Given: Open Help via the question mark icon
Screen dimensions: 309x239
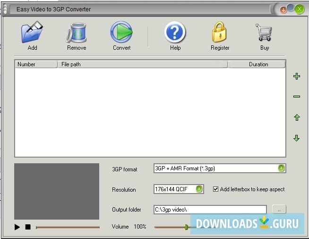Looking at the screenshot, I should click(x=175, y=32).
